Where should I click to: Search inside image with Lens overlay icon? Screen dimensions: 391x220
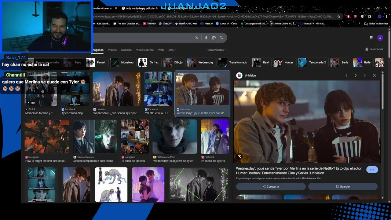coord(239,156)
